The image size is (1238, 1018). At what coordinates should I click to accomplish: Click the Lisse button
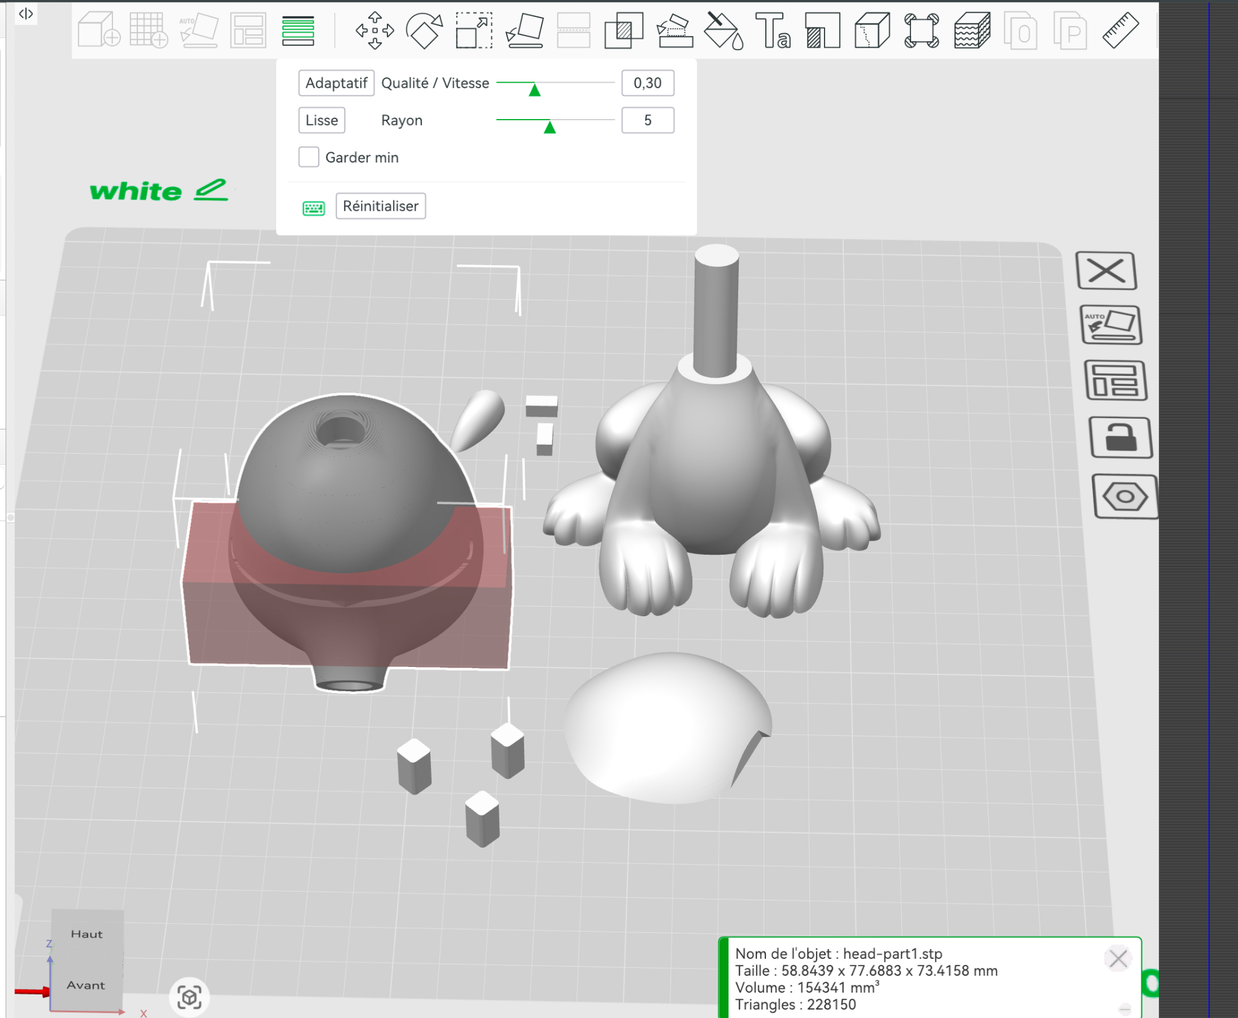322,120
